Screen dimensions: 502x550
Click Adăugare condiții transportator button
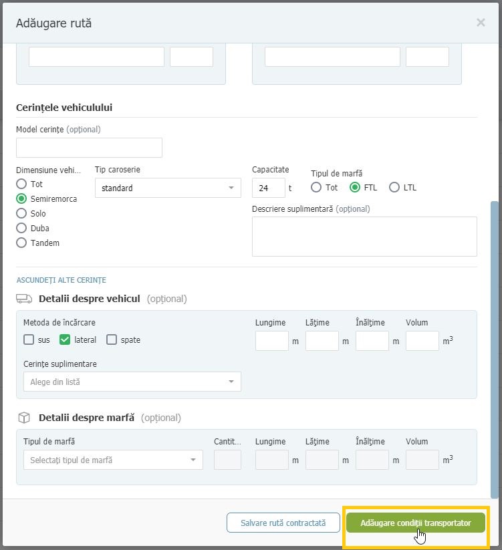[x=416, y=523]
